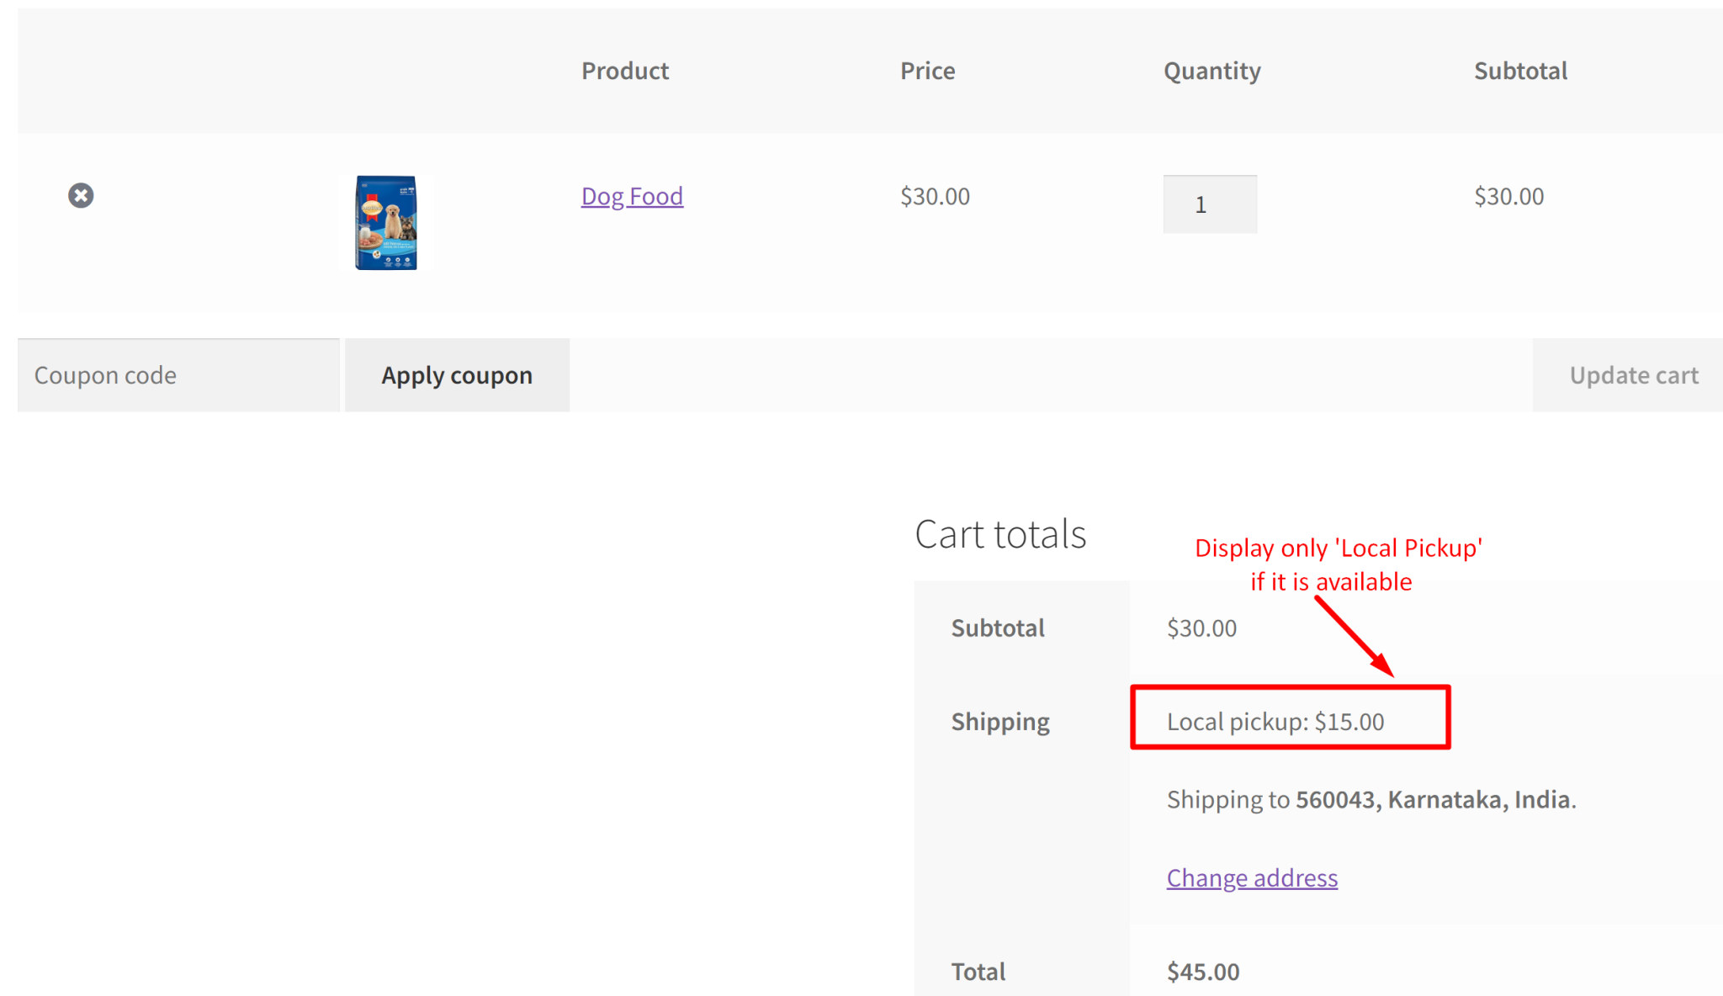
Task: Open the Dog Food product page
Action: click(x=632, y=195)
